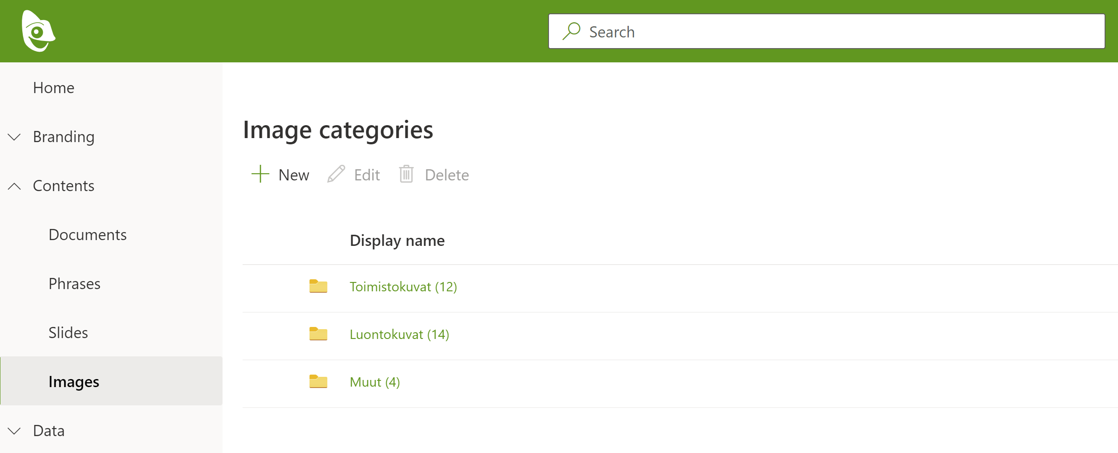Click the Muut folder icon
Image resolution: width=1118 pixels, height=453 pixels.
pyautogui.click(x=318, y=382)
